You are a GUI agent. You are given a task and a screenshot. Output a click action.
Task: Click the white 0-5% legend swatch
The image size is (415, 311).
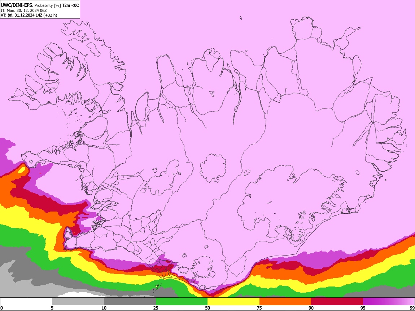(26, 302)
